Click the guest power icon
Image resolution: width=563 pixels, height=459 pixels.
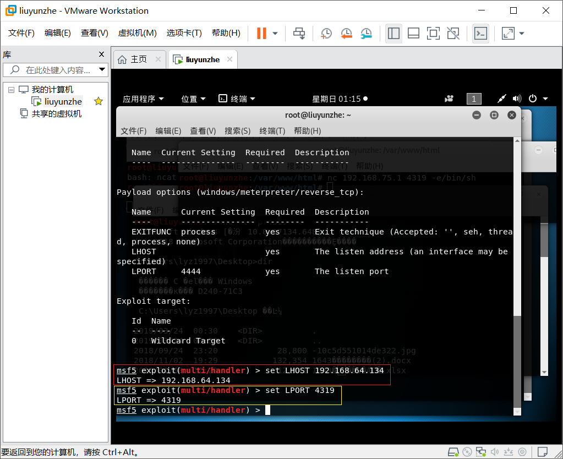(x=533, y=99)
